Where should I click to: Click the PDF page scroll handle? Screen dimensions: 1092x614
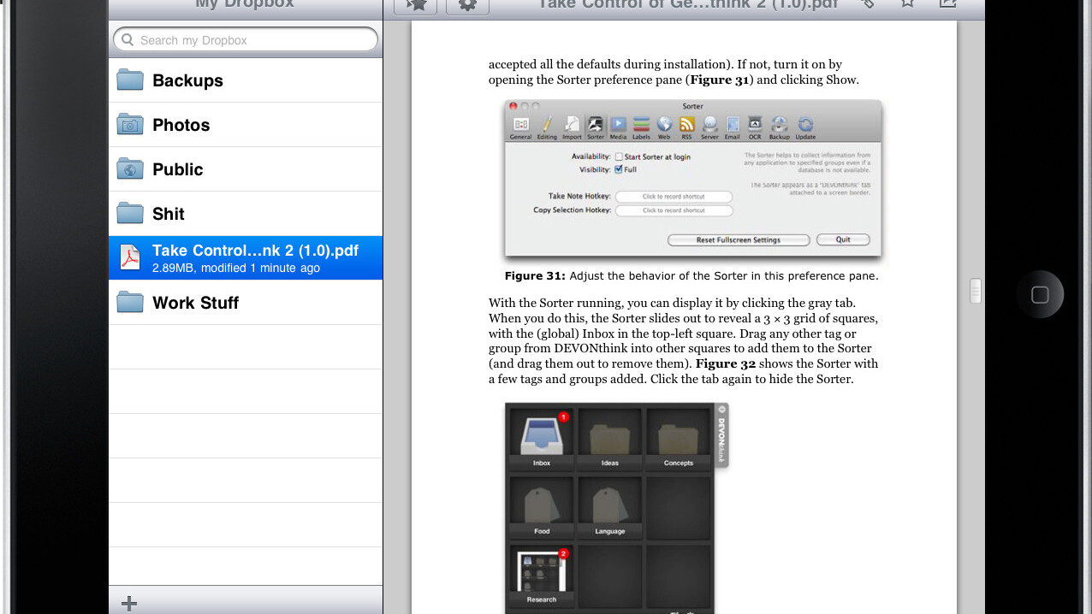(x=975, y=291)
